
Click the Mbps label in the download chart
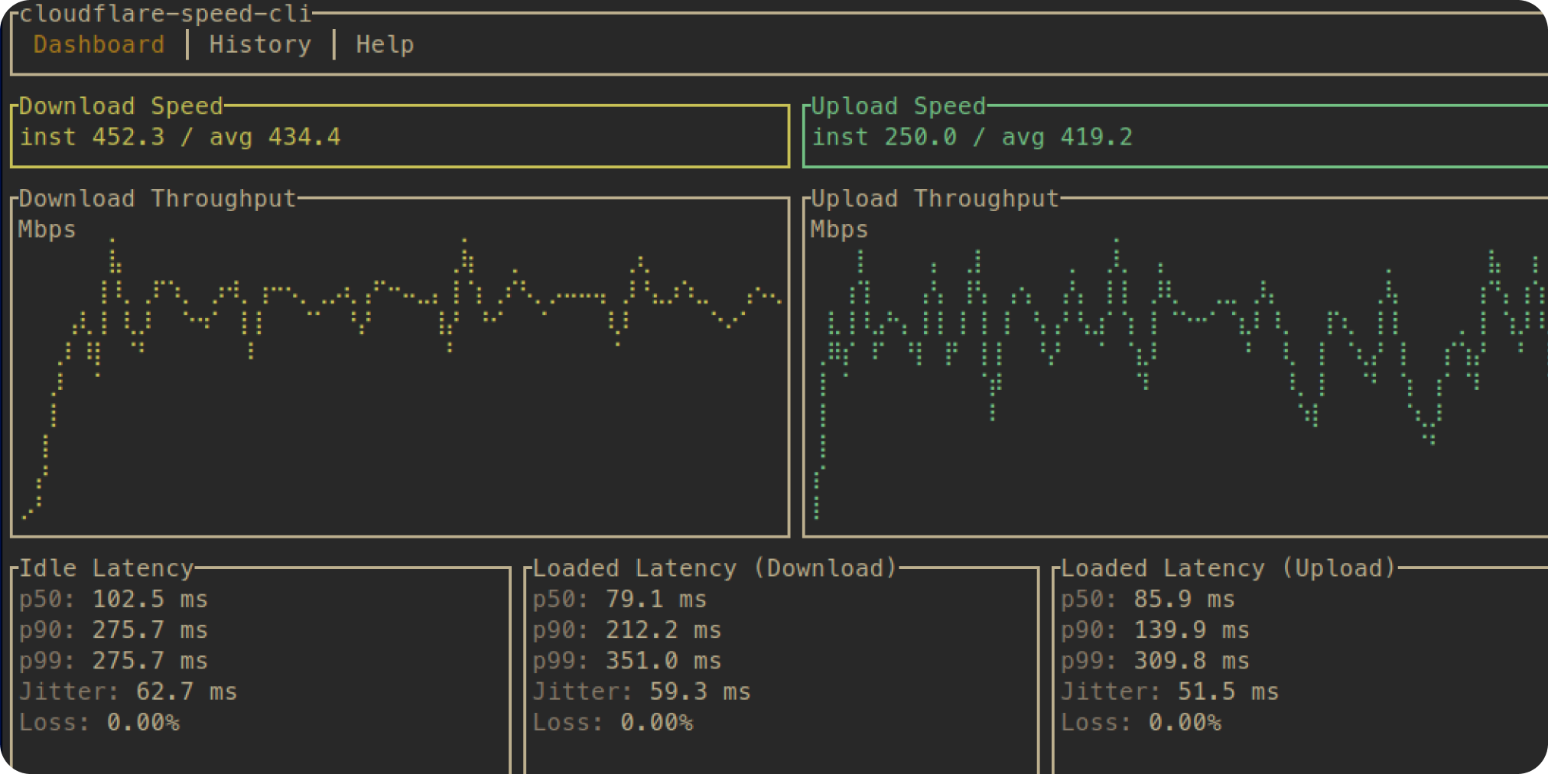click(x=47, y=229)
